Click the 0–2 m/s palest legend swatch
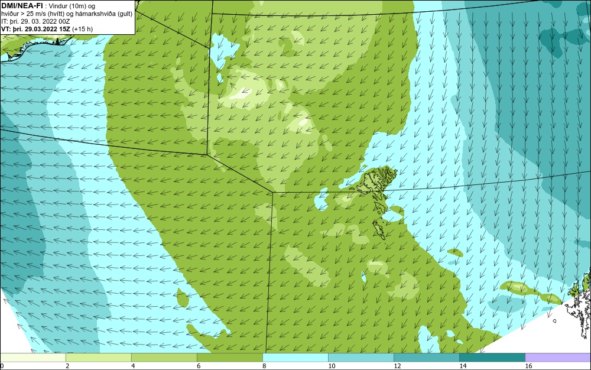The width and height of the screenshot is (591, 370). point(33,358)
